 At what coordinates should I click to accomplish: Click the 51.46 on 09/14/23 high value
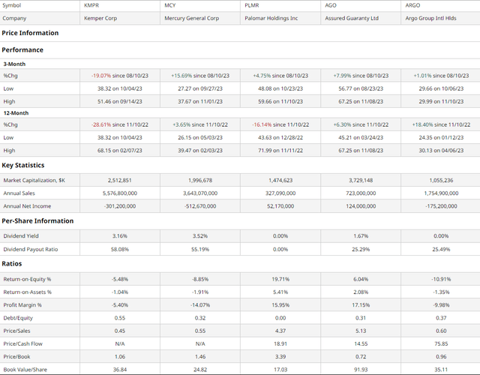click(120, 102)
